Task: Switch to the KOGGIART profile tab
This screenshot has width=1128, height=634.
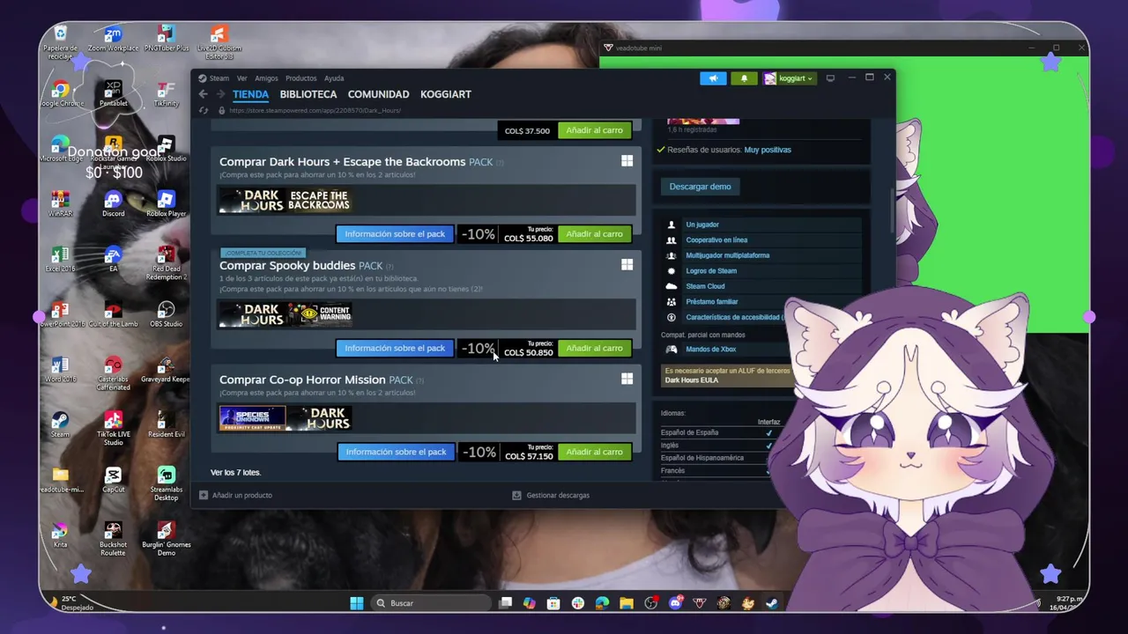Action: 446,94
